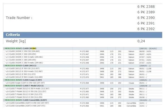165x110 pixels.
Task: Click trade number 6 PK 2390
Action: [146, 18]
